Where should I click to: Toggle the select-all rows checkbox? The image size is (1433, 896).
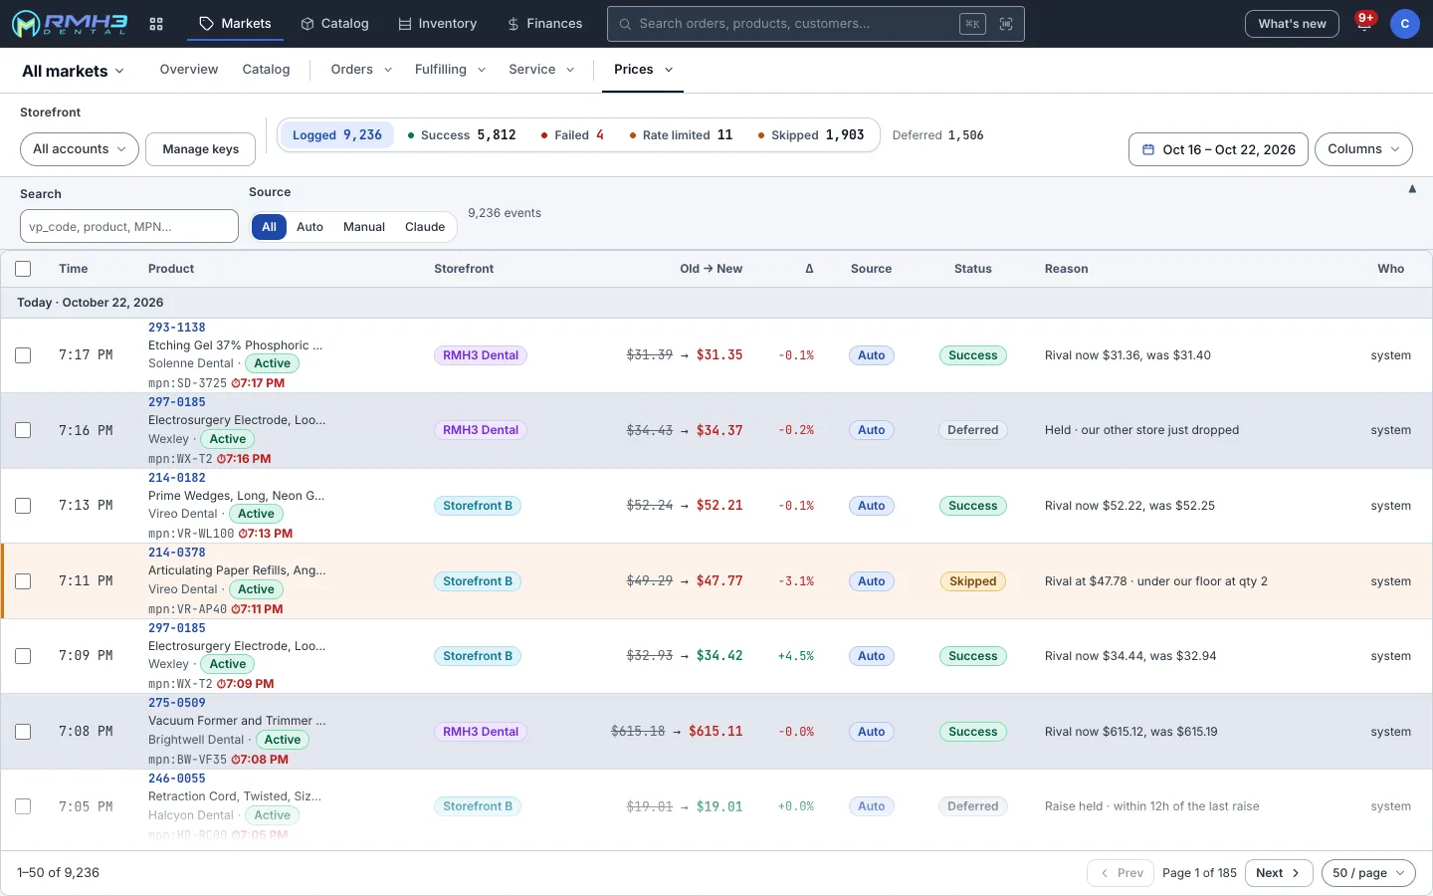tap(23, 269)
